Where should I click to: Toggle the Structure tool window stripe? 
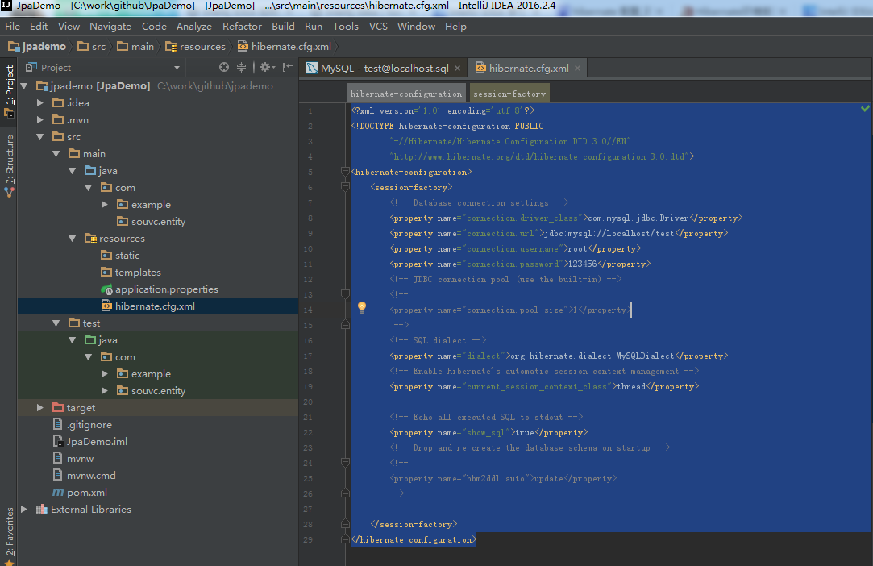tap(10, 166)
